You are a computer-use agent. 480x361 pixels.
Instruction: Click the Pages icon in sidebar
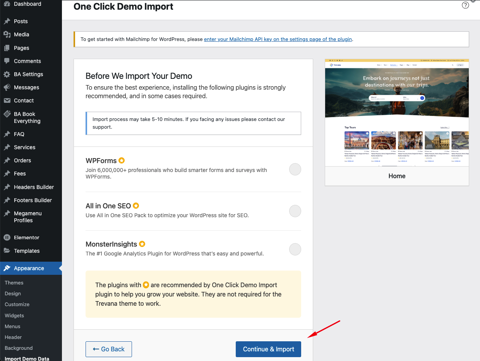click(7, 48)
